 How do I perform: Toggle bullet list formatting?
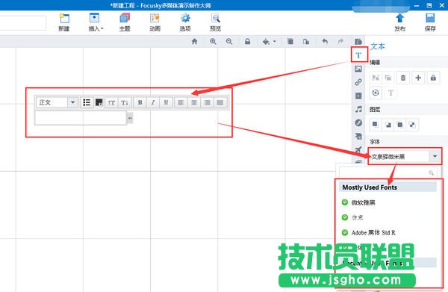[87, 102]
